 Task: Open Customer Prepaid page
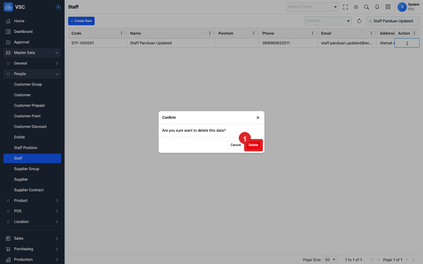point(32,106)
